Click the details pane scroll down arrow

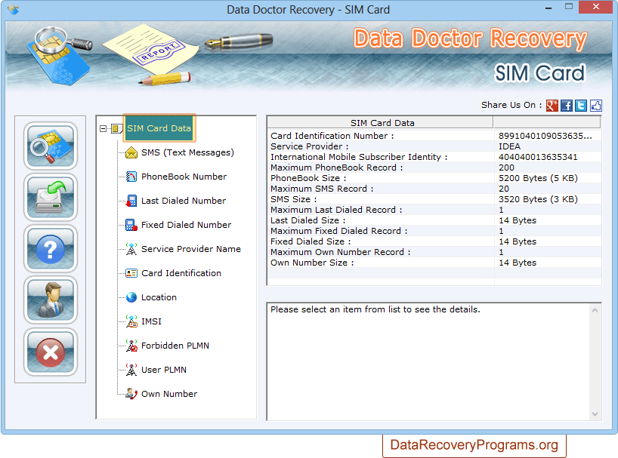(595, 414)
